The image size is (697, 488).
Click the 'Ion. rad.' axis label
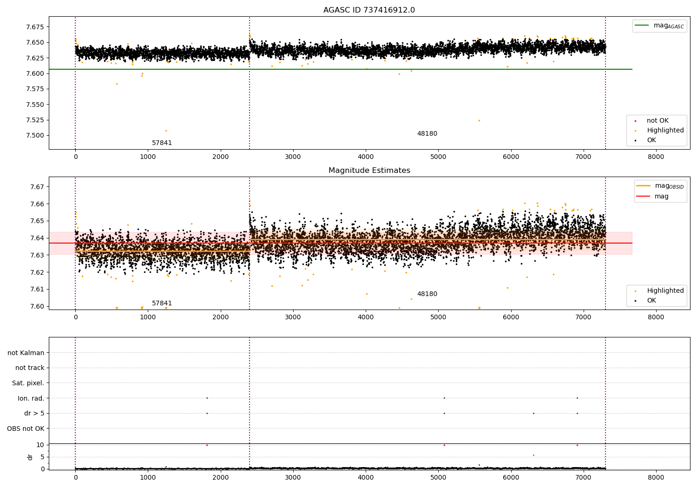(31, 398)
